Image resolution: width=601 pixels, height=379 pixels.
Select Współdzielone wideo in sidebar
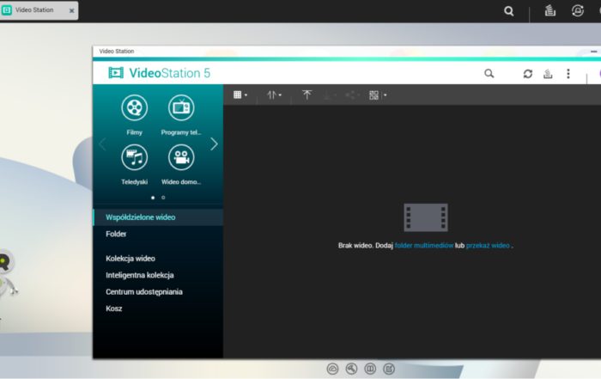point(158,217)
